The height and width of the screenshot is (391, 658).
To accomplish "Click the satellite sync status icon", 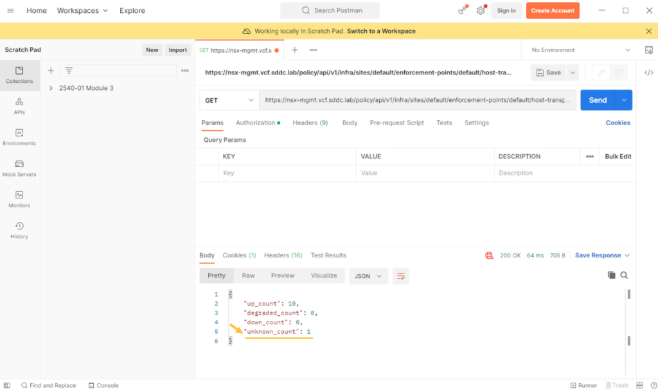I will point(463,10).
